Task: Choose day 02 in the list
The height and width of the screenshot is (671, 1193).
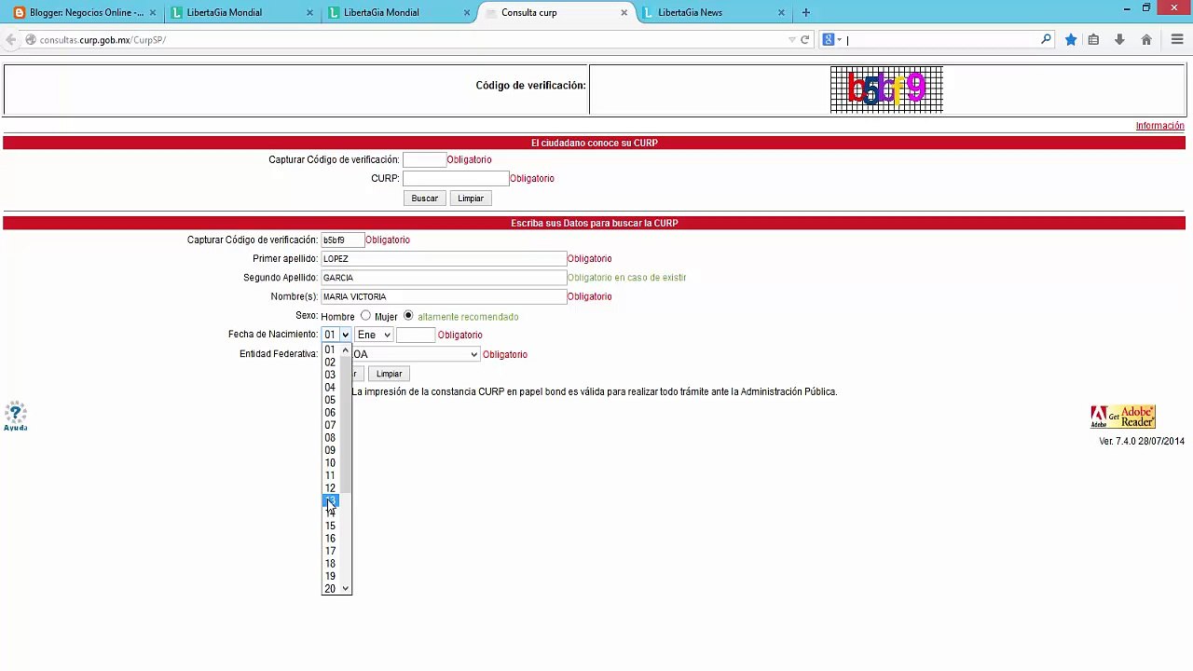Action: 330,363
